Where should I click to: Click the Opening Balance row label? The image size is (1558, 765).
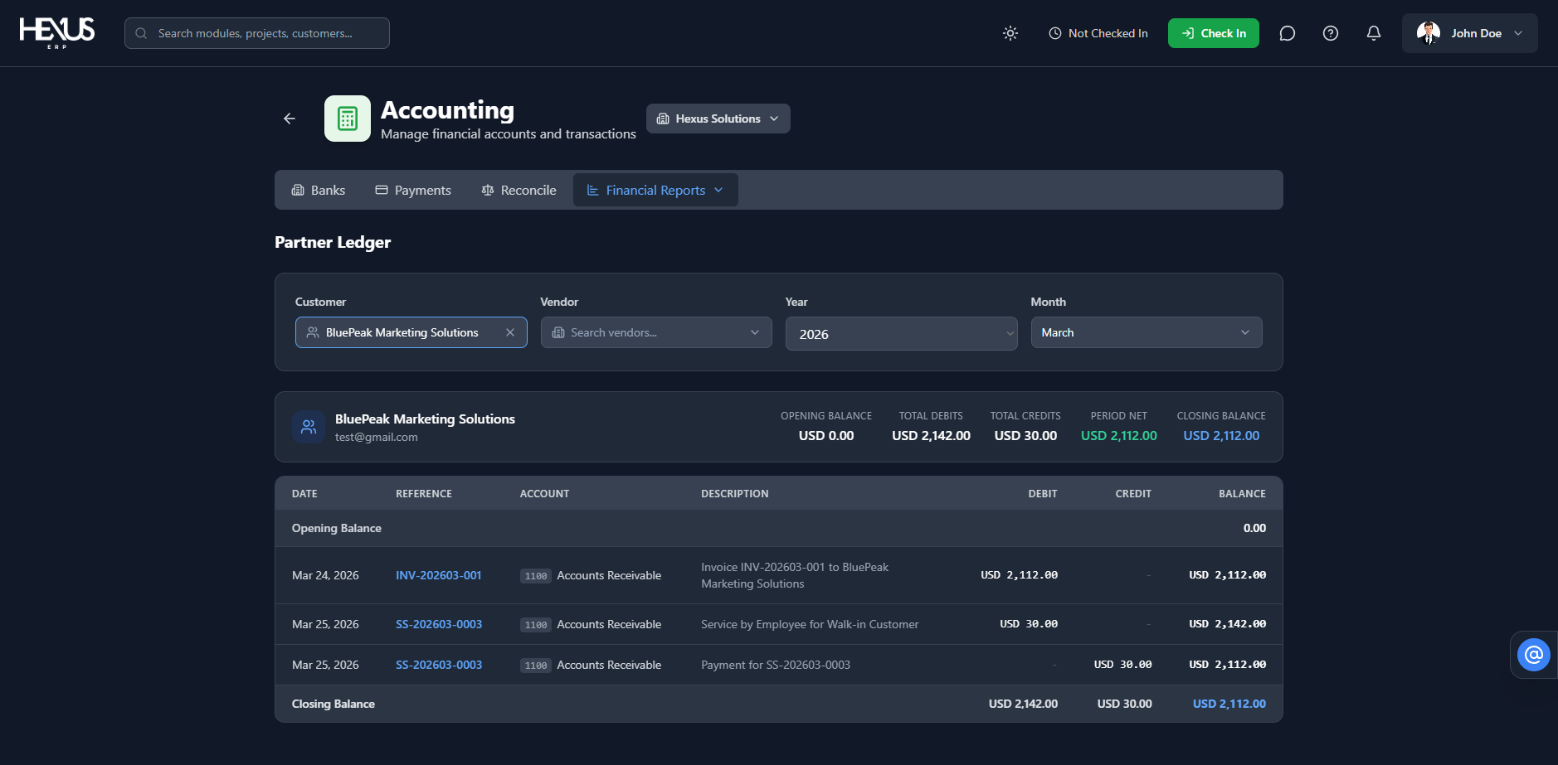[x=337, y=528]
